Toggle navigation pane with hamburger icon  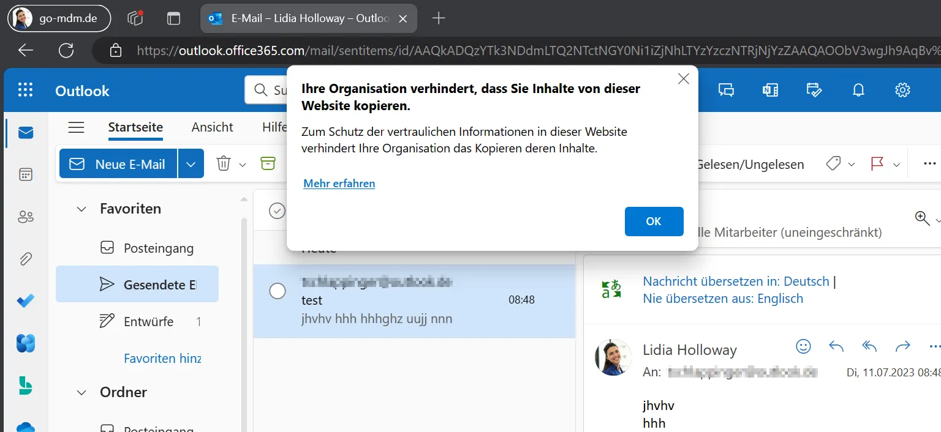(x=76, y=127)
